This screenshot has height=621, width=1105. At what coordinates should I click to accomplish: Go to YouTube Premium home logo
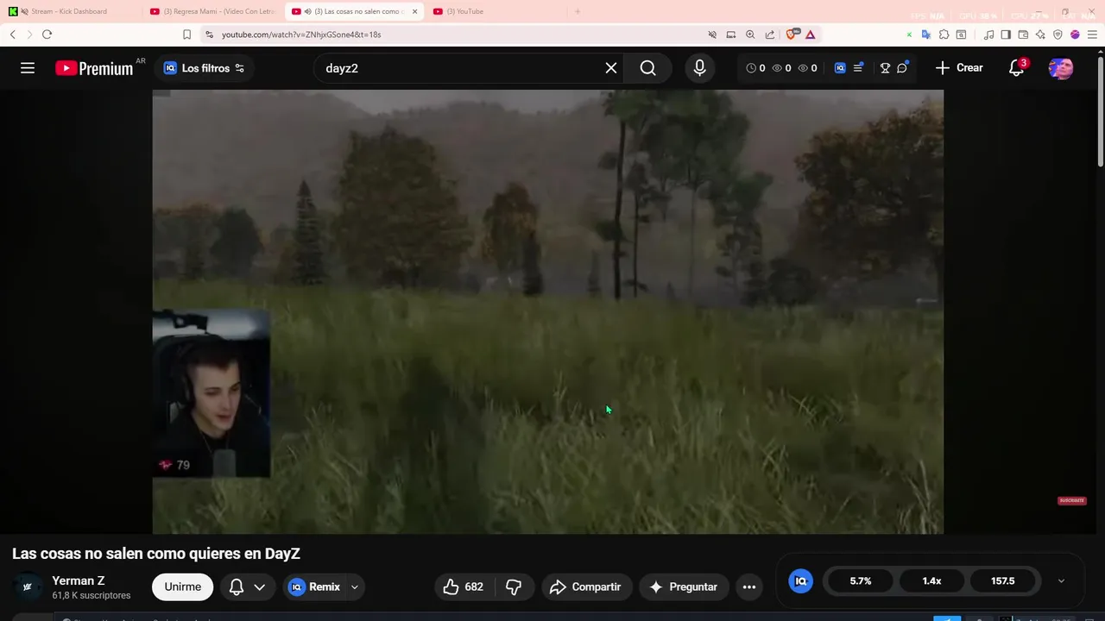94,68
